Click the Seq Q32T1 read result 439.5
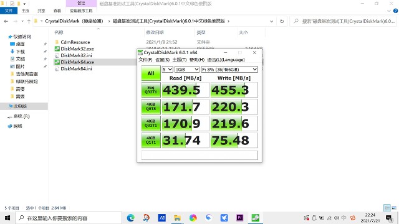The height and width of the screenshot is (224, 399). (185, 90)
